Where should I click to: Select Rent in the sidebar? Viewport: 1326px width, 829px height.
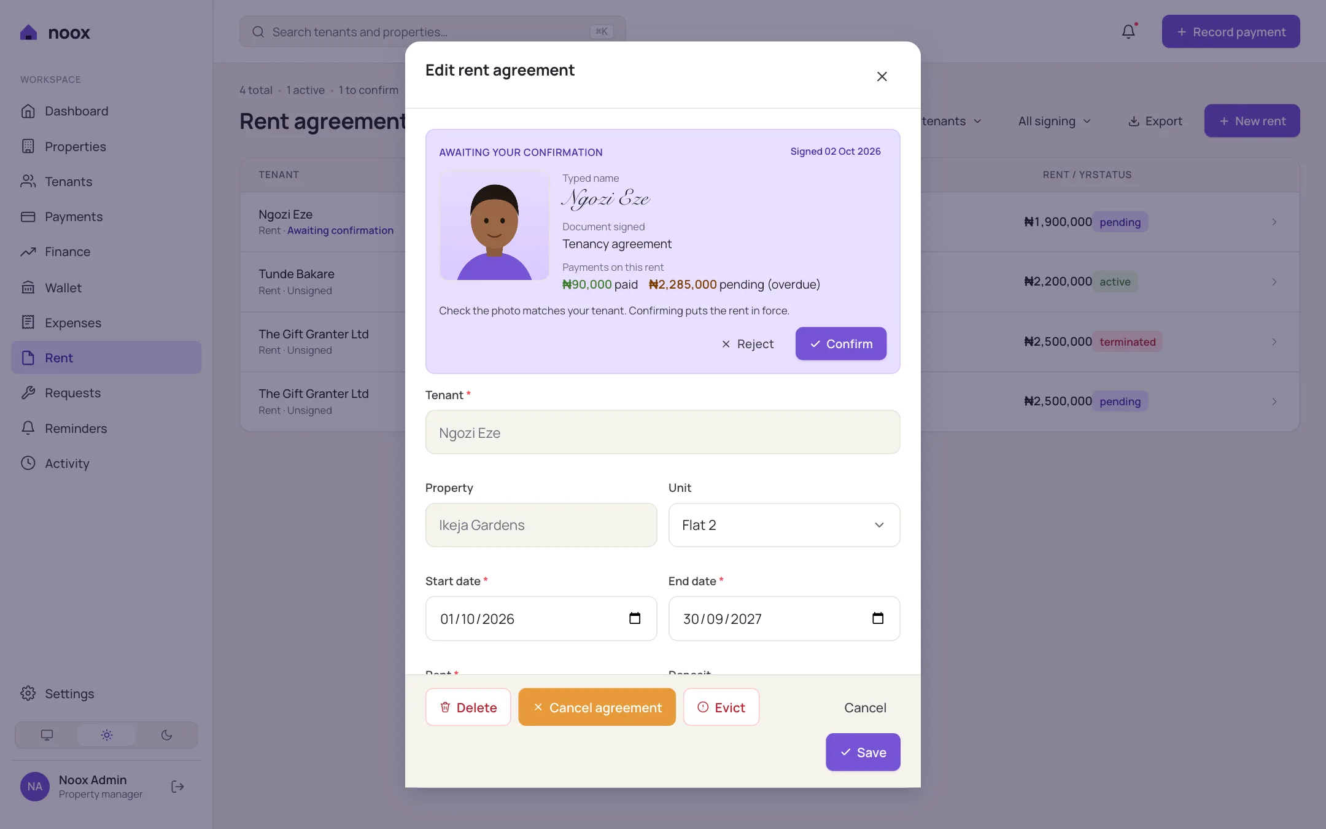click(106, 357)
